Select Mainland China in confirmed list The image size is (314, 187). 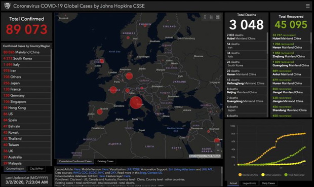tap(26, 52)
